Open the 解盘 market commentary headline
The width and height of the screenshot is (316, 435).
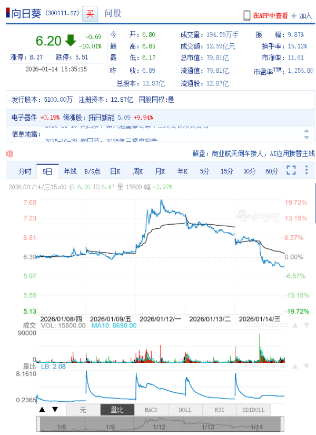(x=253, y=153)
